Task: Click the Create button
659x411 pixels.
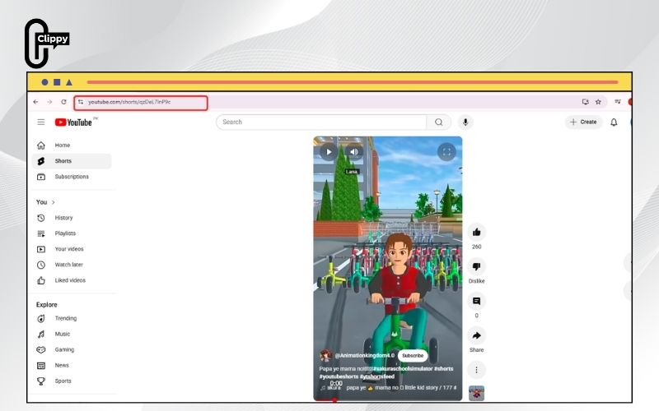Action: pos(583,122)
